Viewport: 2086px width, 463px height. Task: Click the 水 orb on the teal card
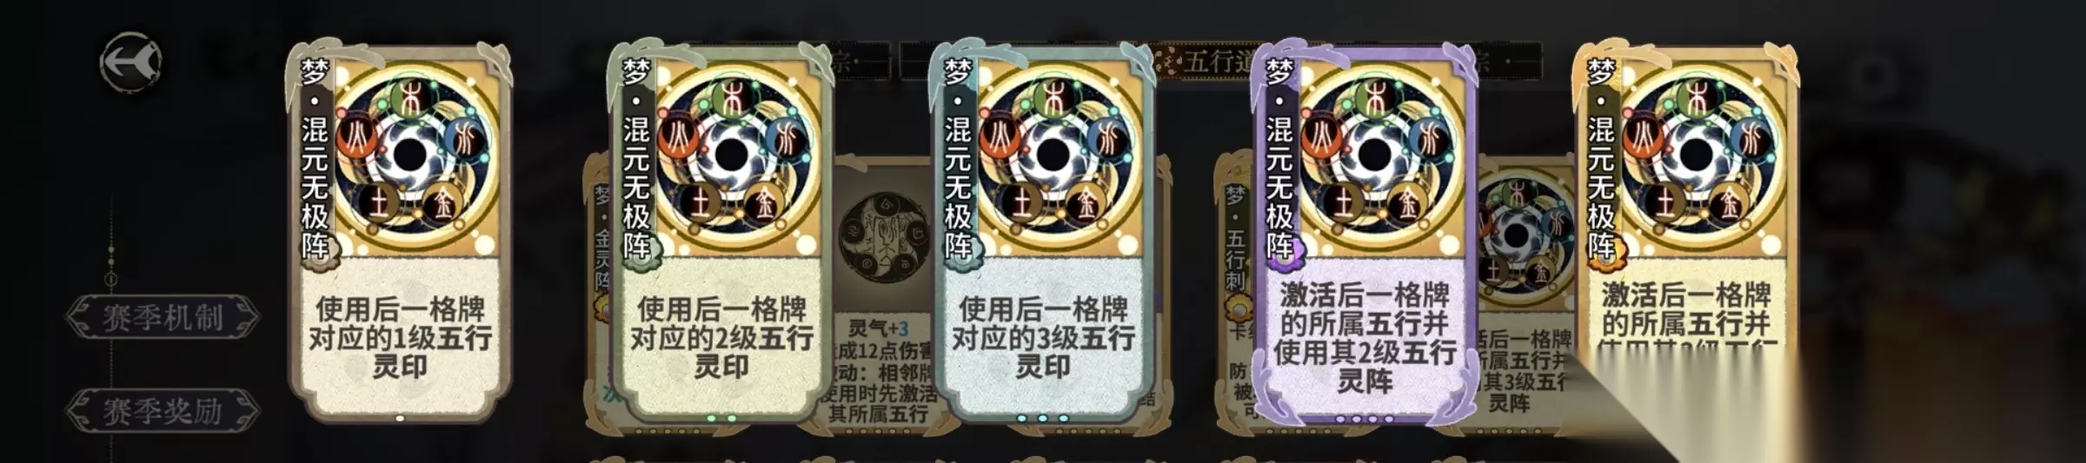point(1107,139)
